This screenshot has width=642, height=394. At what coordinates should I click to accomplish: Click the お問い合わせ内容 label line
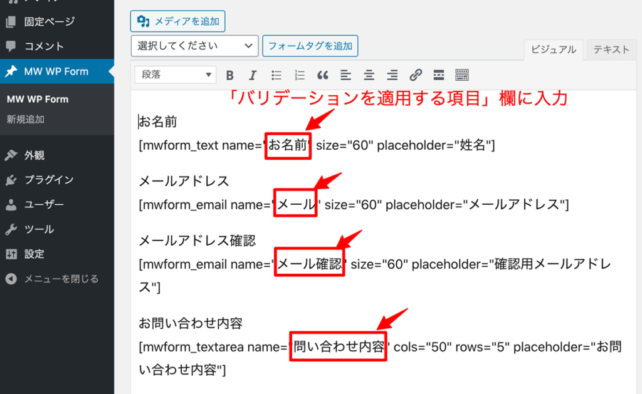pos(191,323)
